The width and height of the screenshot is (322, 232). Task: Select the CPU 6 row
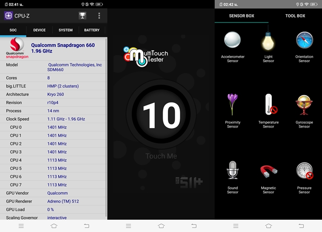[53, 176]
